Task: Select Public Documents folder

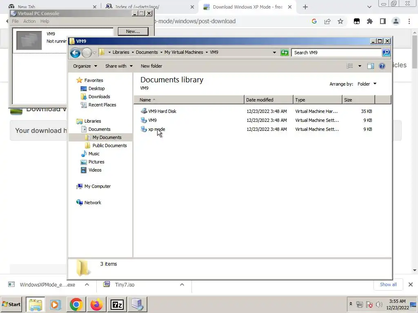Action: [x=106, y=145]
